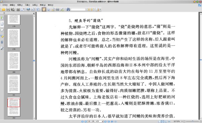
Task: Open the 文件 (File) menu
Action: pyautogui.click(x=5, y=5)
